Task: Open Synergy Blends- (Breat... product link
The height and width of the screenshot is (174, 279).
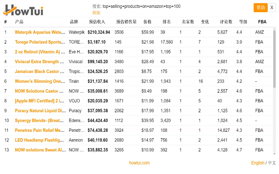Action: point(39,120)
